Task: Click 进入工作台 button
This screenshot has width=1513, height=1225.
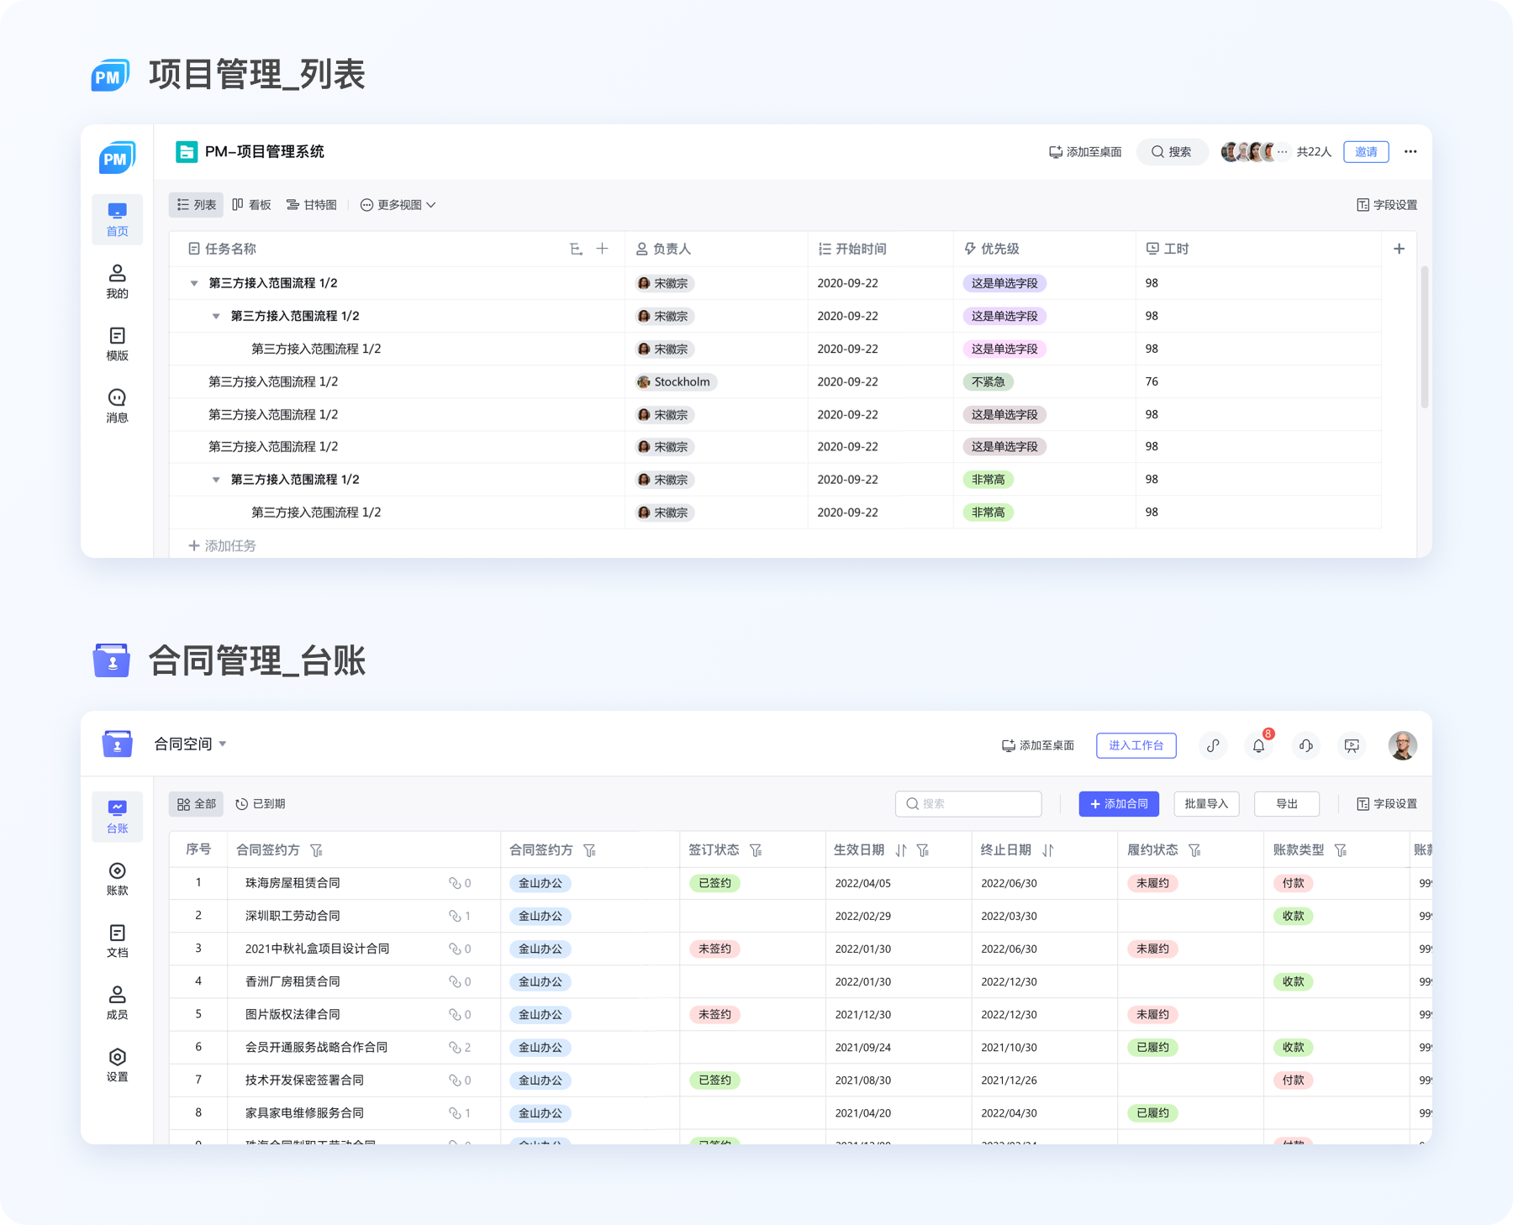Action: tap(1136, 745)
